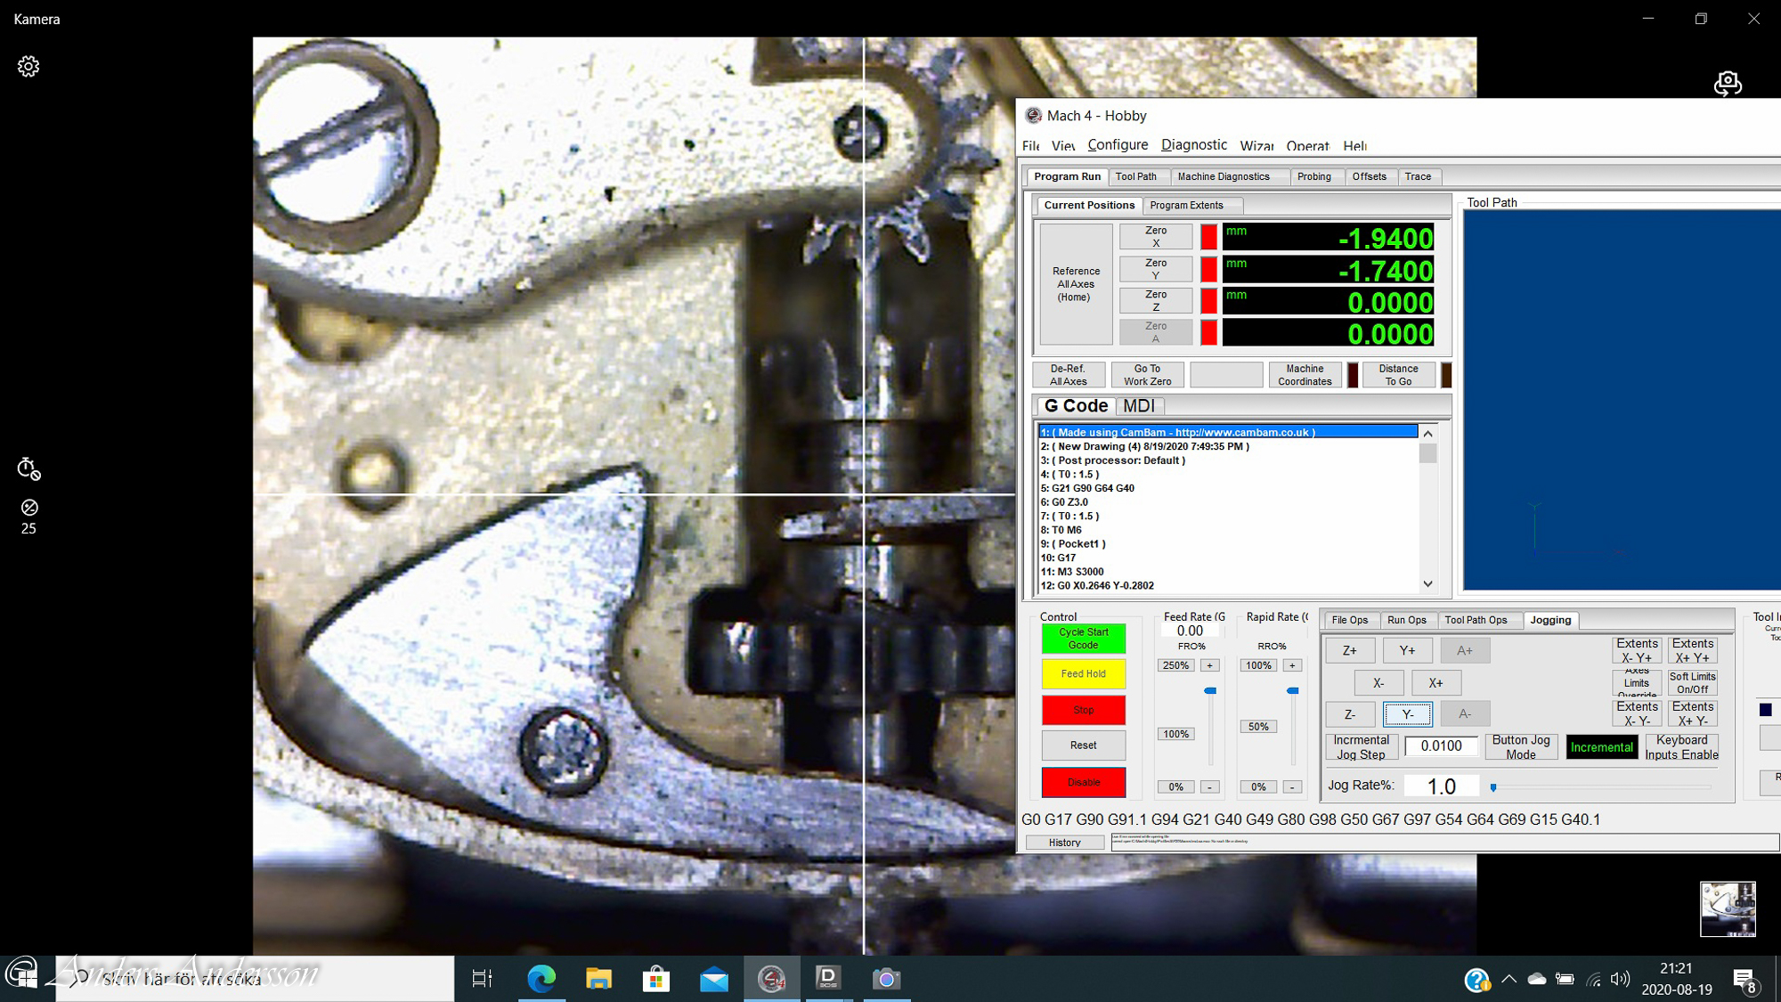Toggle Soft Limits On/Off
The height and width of the screenshot is (1002, 1781).
pyautogui.click(x=1692, y=683)
